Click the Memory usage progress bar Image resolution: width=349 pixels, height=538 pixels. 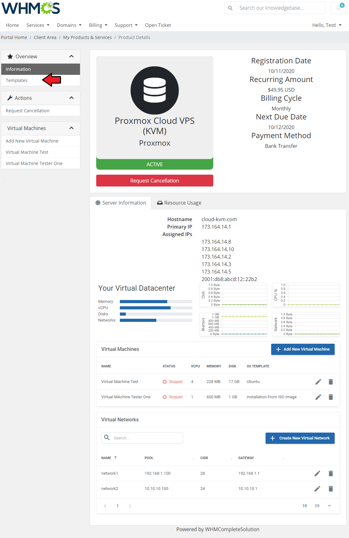coord(156,302)
